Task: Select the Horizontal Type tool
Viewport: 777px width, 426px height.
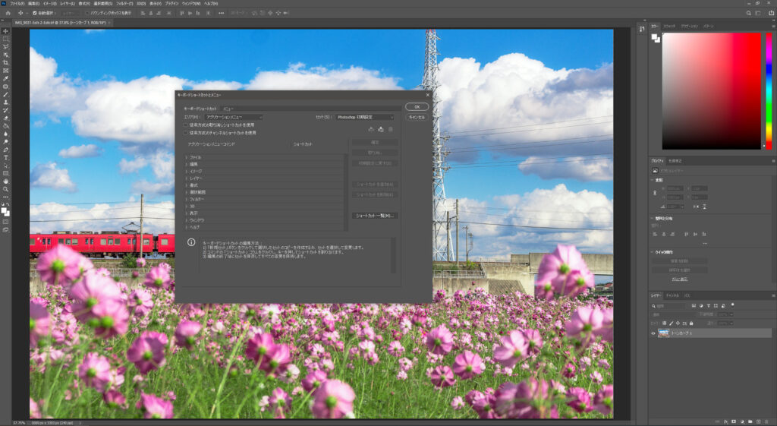Action: coord(5,158)
